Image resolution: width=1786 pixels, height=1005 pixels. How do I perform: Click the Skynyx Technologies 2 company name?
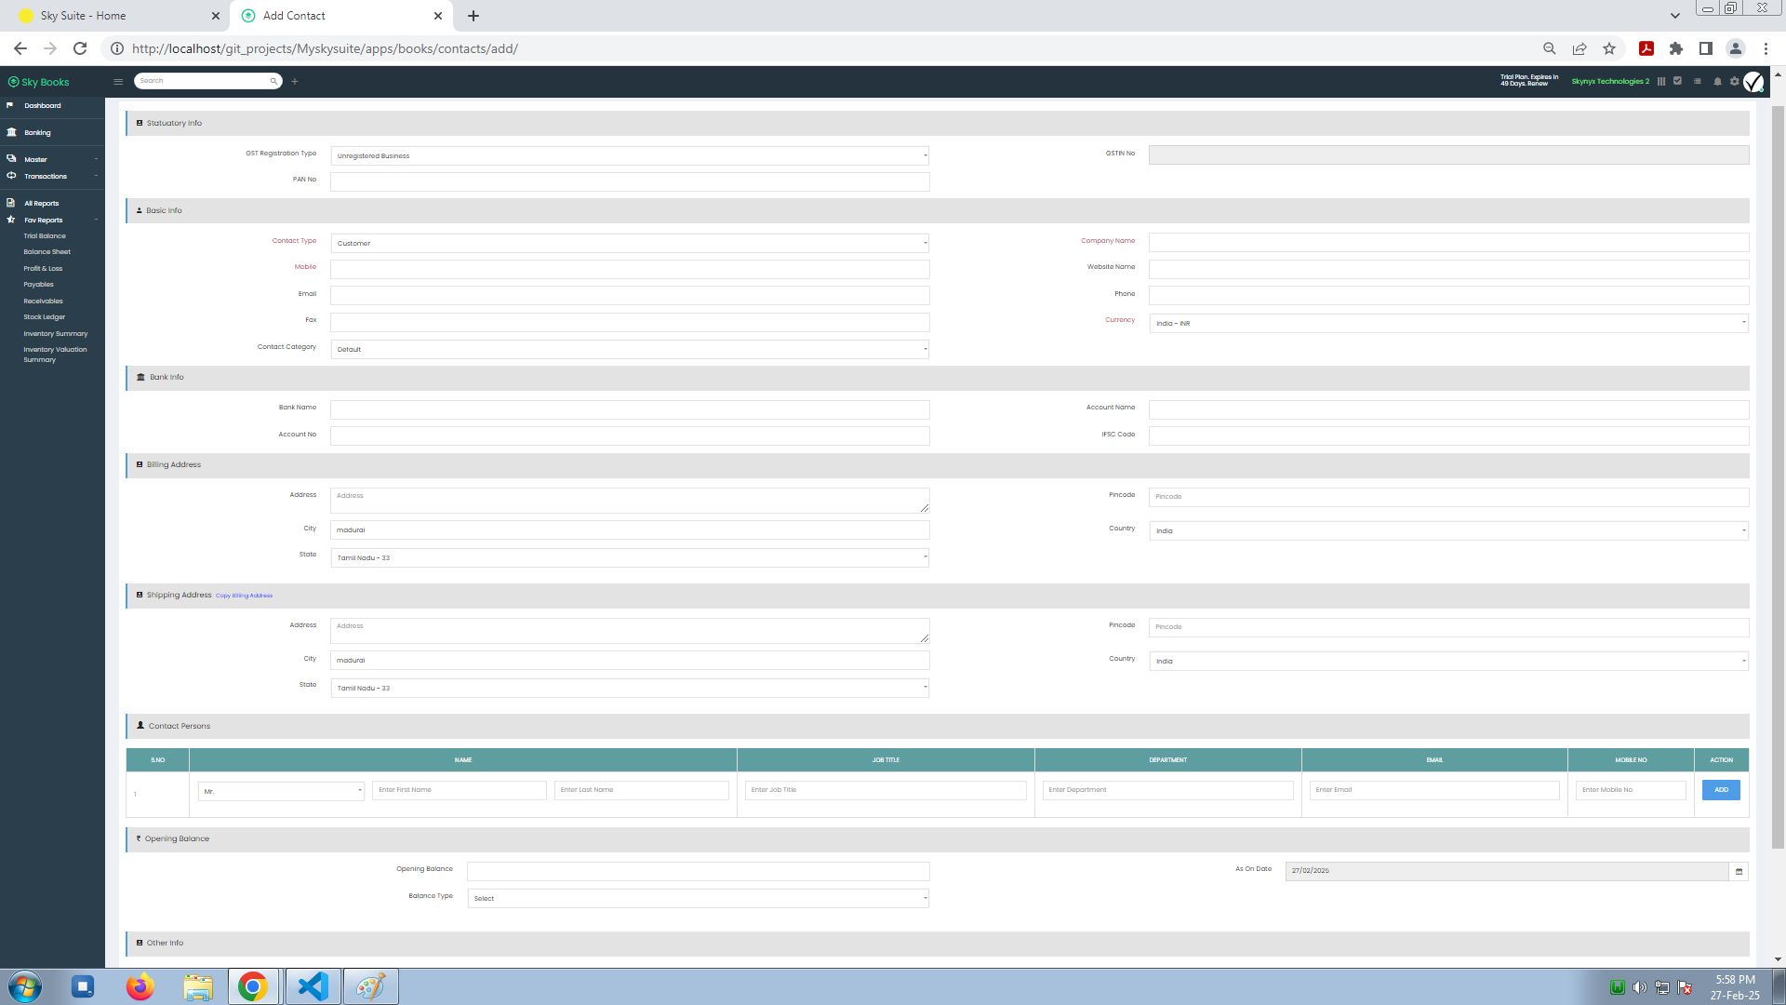click(x=1610, y=81)
